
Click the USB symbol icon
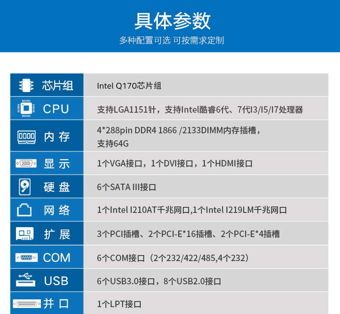(25, 280)
